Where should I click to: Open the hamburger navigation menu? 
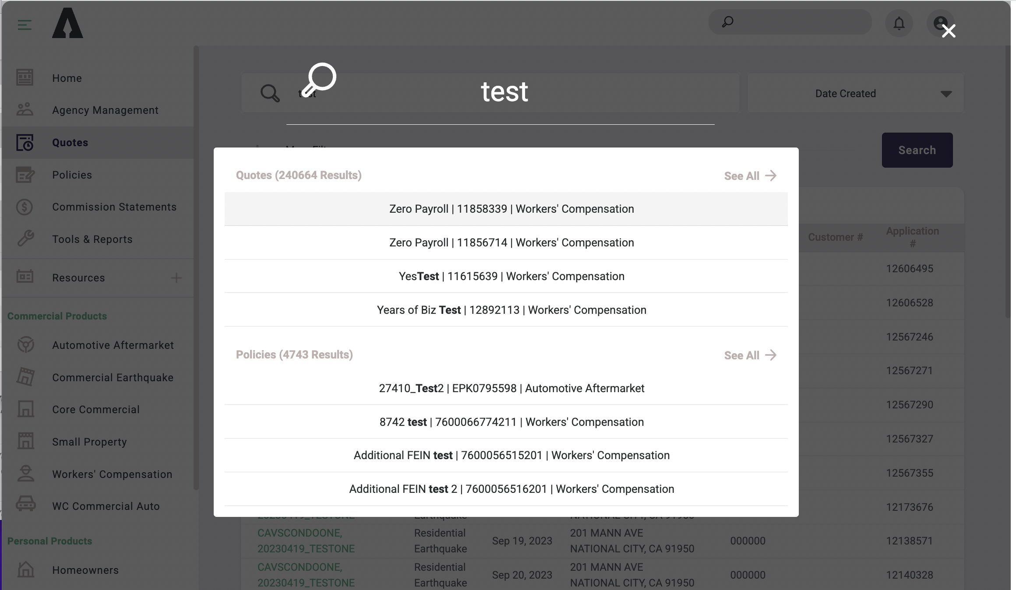tap(24, 25)
